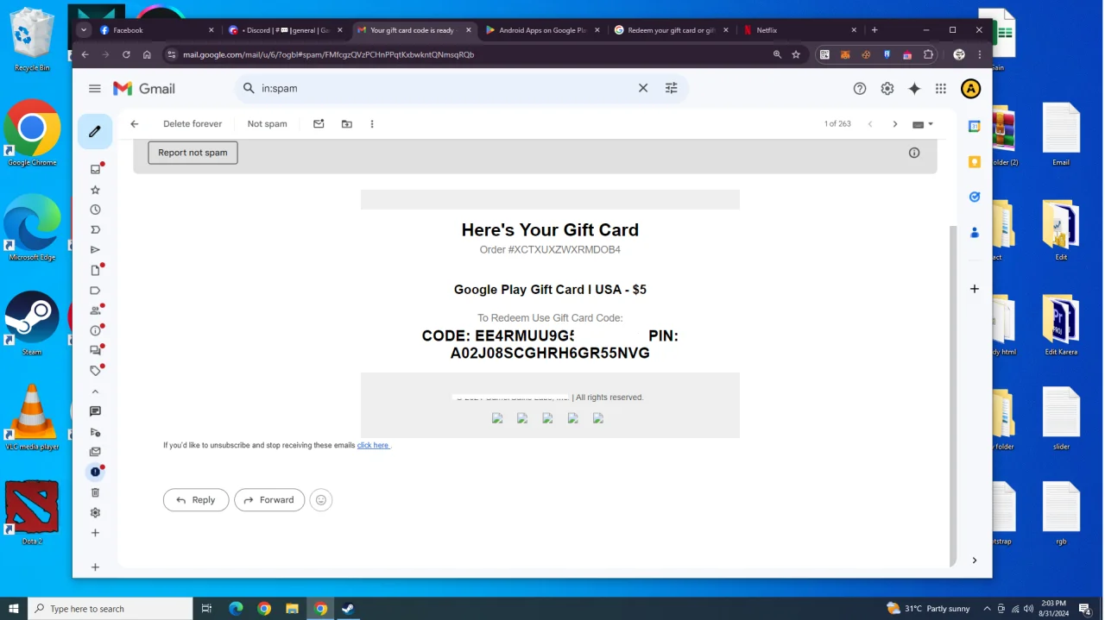The height and width of the screenshot is (620, 1105).
Task: Click Delete forever in mail toolbar
Action: 193,124
